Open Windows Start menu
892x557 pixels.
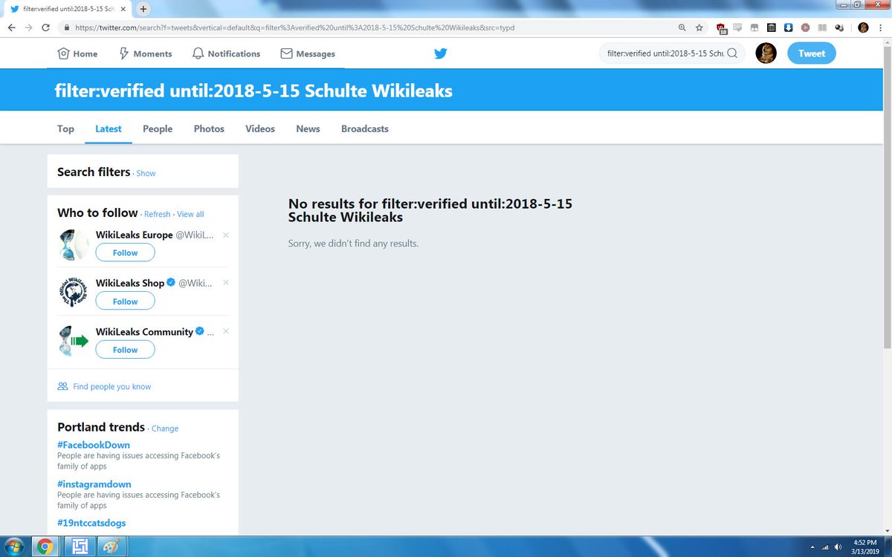[x=15, y=547]
